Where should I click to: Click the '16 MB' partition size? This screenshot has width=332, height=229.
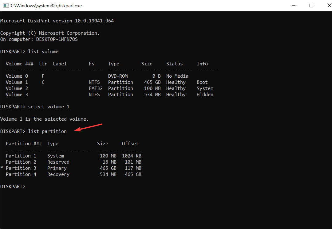pyautogui.click(x=109, y=162)
